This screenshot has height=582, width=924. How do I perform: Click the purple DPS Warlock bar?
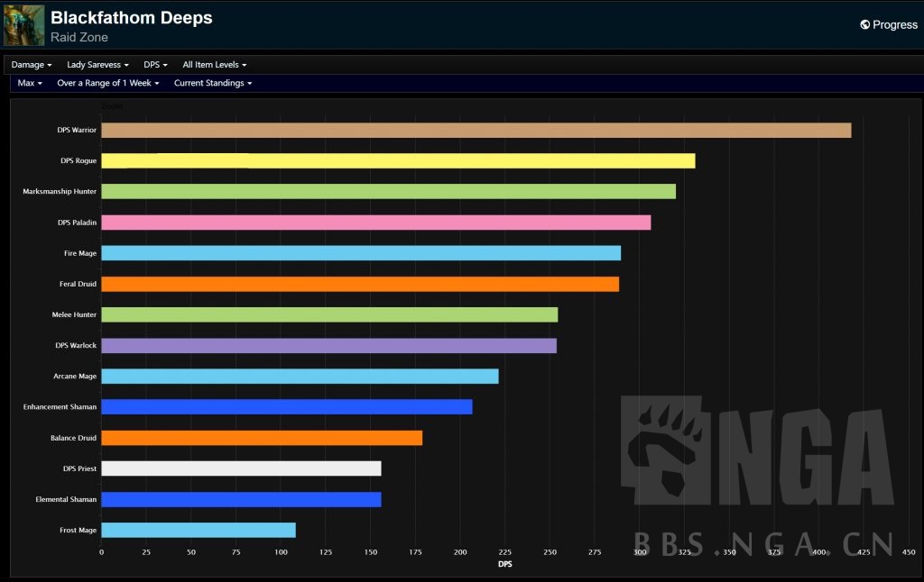click(x=328, y=345)
